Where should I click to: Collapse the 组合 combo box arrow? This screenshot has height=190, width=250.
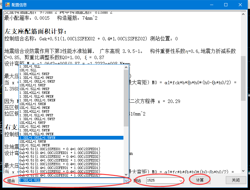126,181
